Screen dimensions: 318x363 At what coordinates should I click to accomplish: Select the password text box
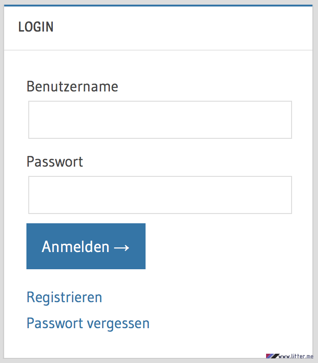160,195
